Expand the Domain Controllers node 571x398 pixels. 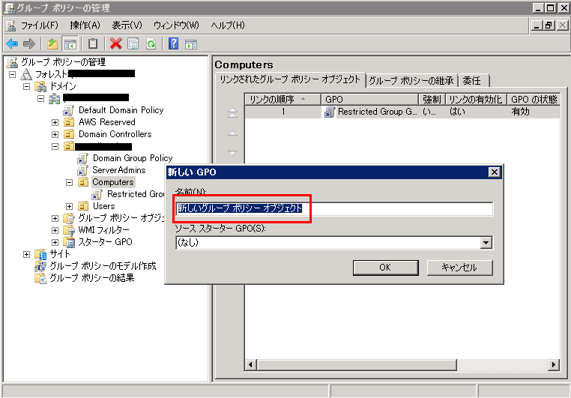(55, 135)
